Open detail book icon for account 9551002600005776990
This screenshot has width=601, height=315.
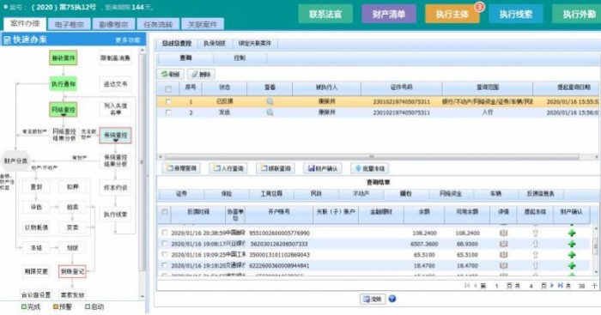click(503, 233)
